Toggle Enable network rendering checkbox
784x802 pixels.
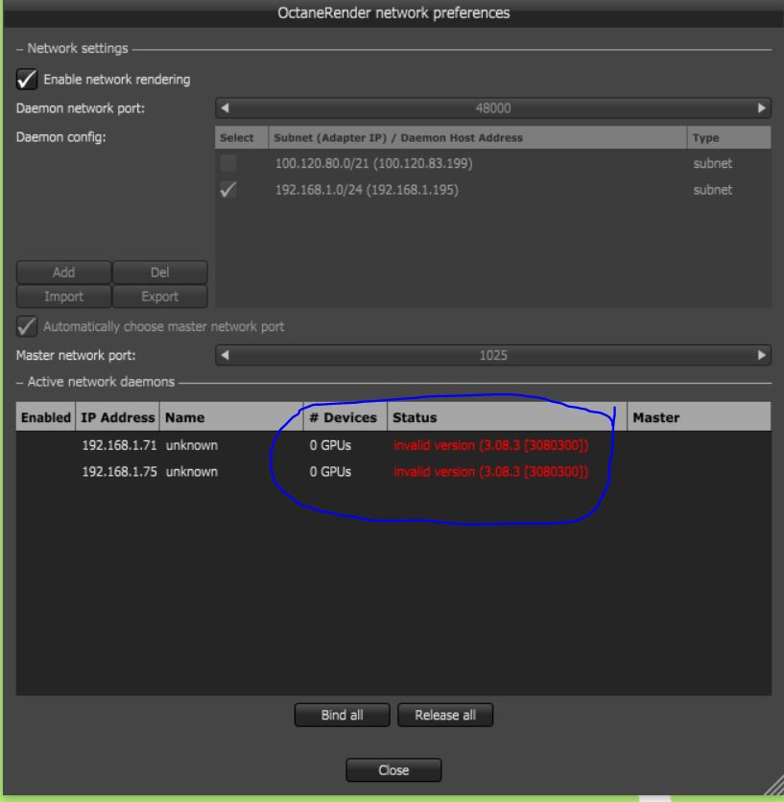(x=27, y=80)
